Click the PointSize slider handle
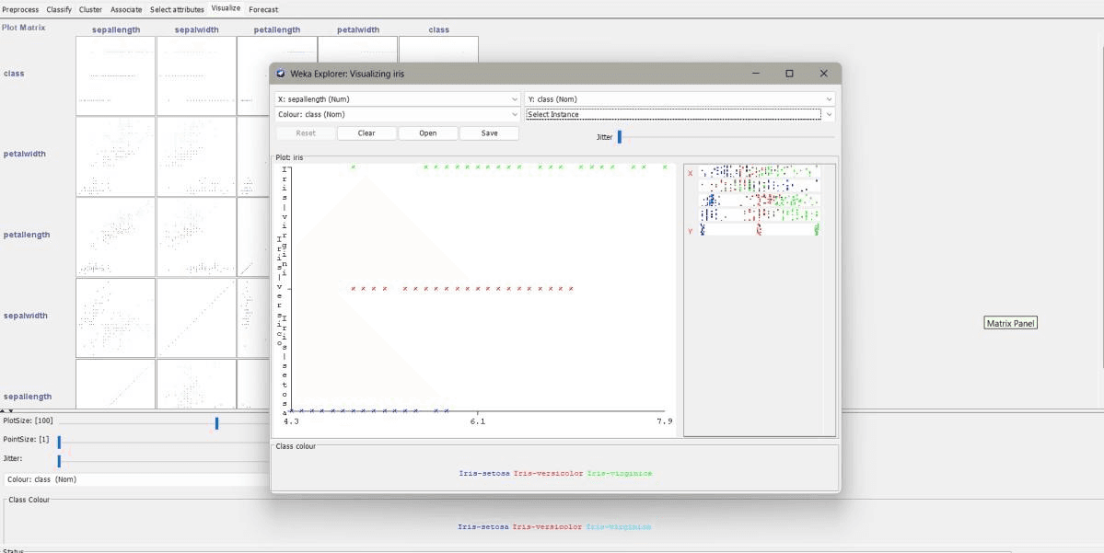The height and width of the screenshot is (553, 1104). point(59,442)
